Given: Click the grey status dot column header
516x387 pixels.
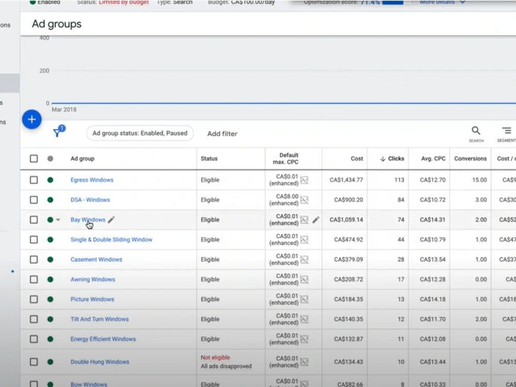Looking at the screenshot, I should coord(50,158).
